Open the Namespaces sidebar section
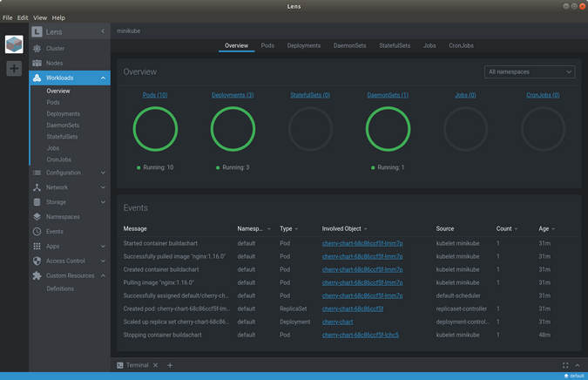This screenshot has width=588, height=380. pyautogui.click(x=63, y=217)
